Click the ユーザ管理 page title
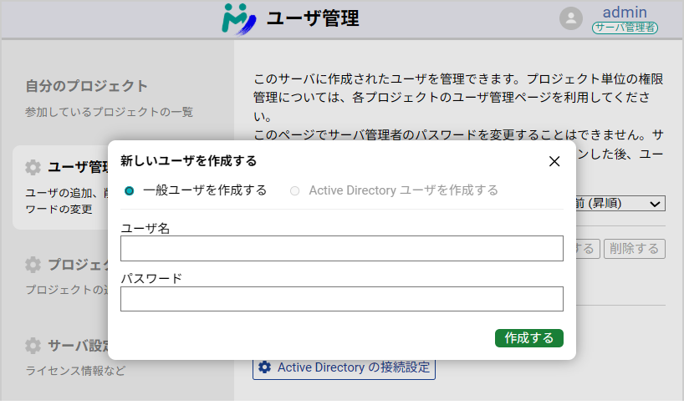This screenshot has height=405, width=684. coord(313,18)
